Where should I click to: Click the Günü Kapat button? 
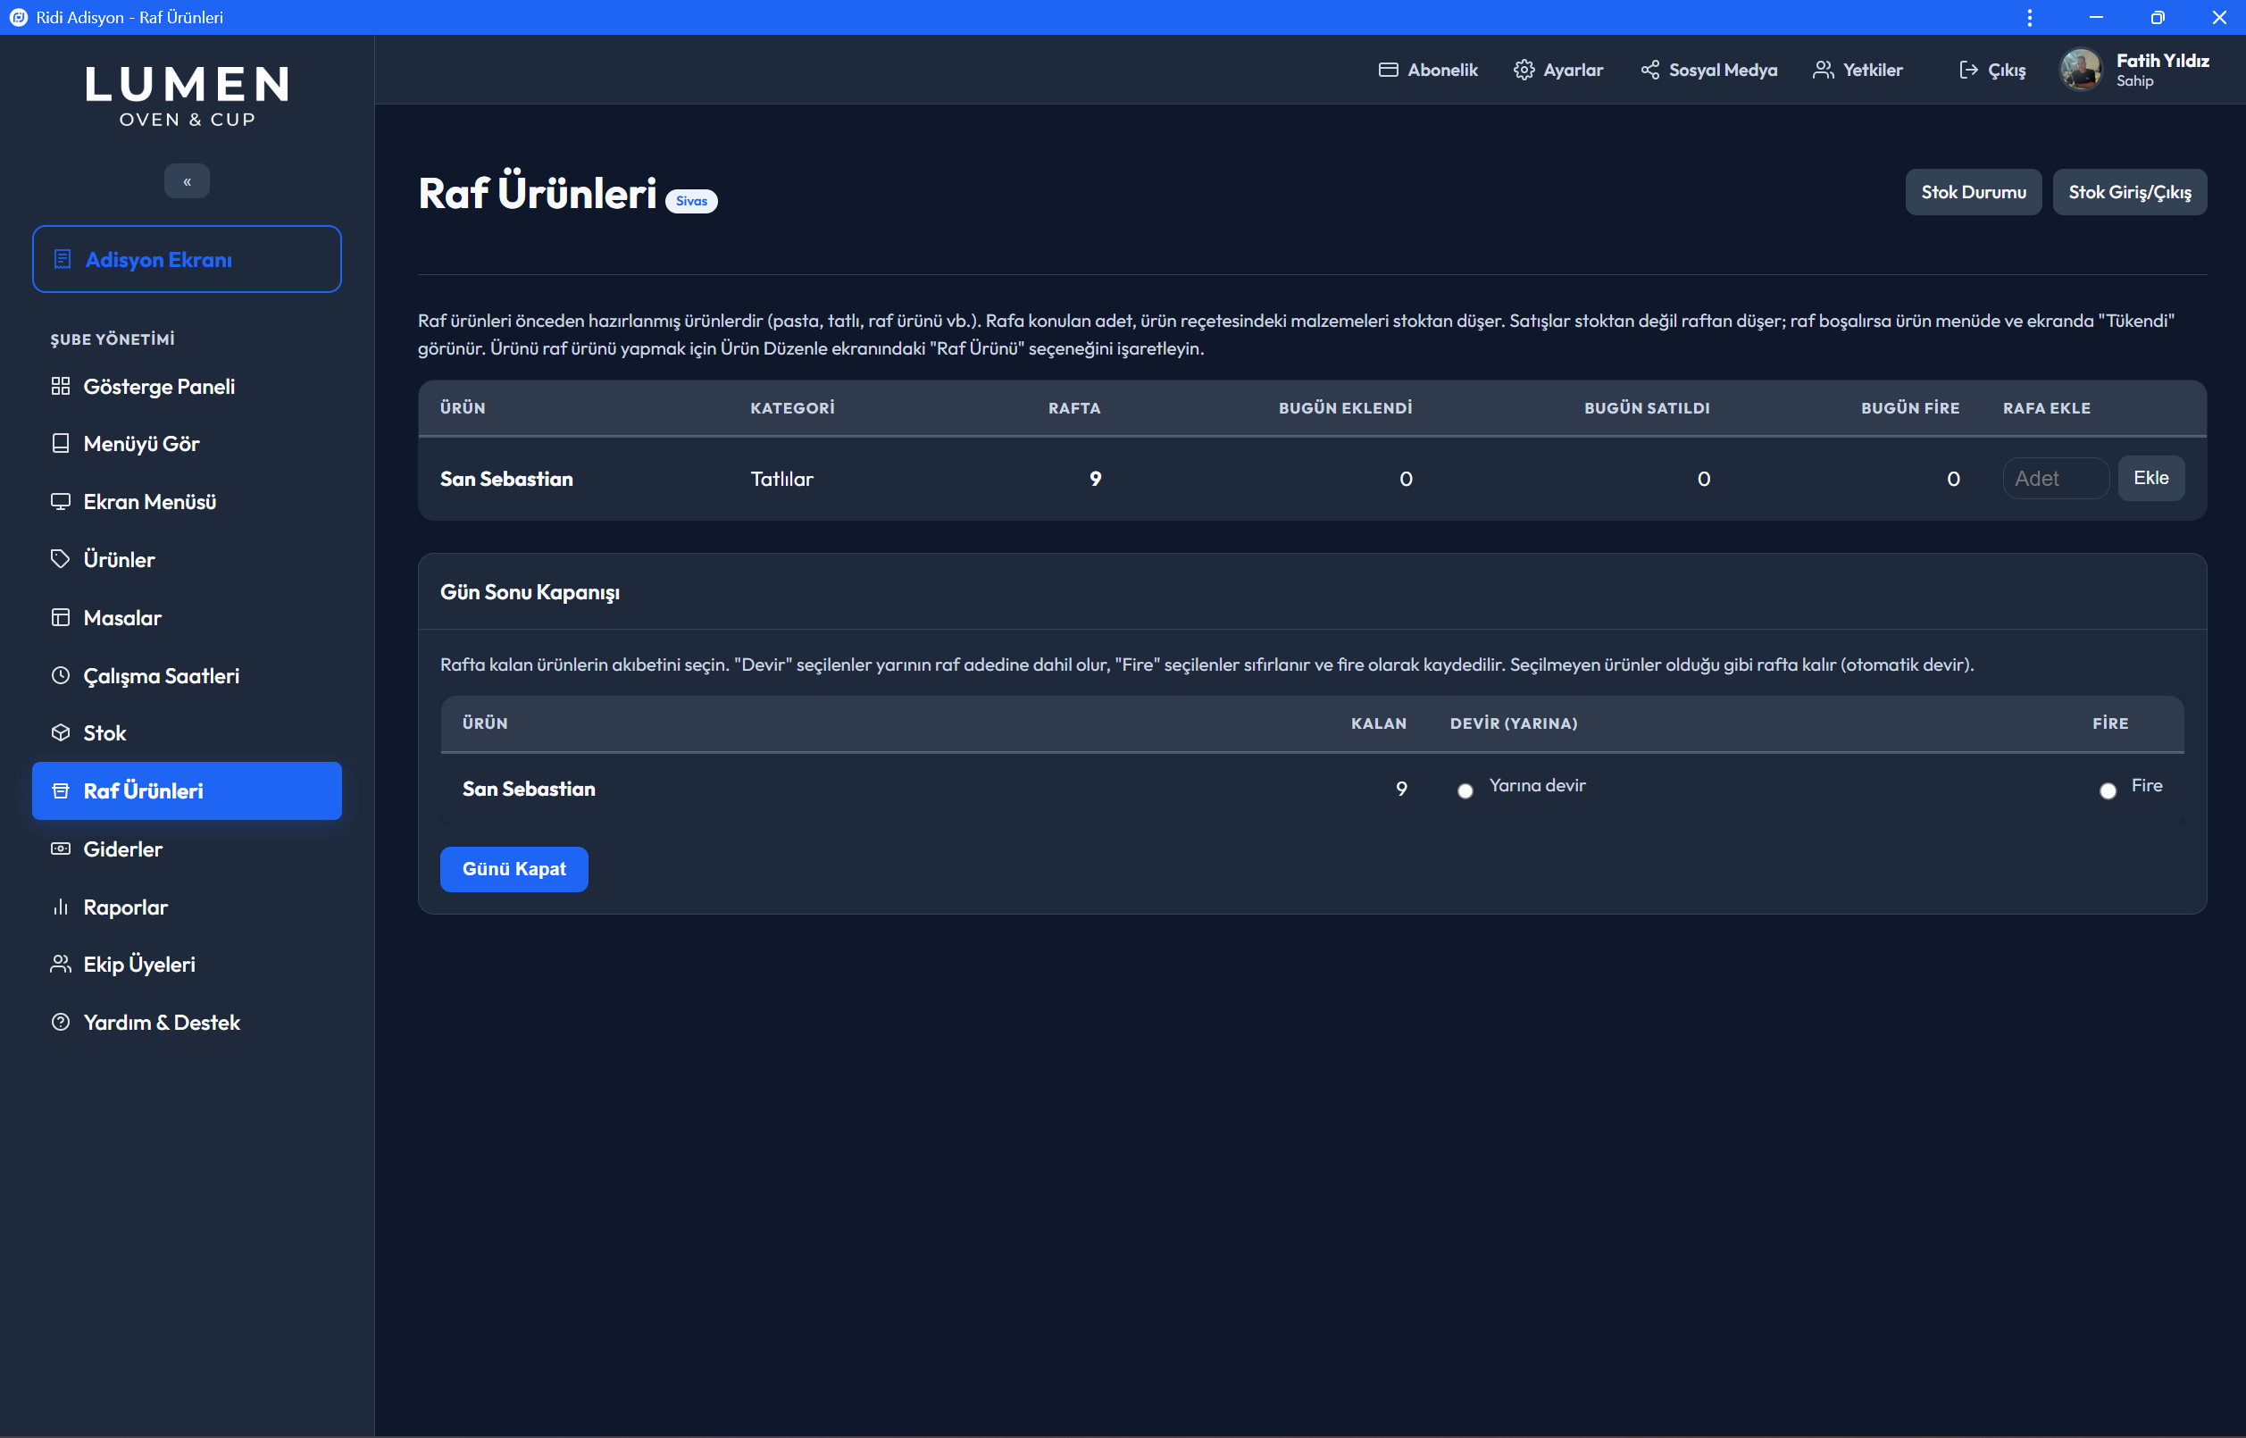pos(514,869)
